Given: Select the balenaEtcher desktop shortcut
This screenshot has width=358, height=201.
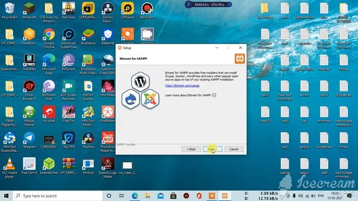Looking at the screenshot, I should [x=49, y=166].
